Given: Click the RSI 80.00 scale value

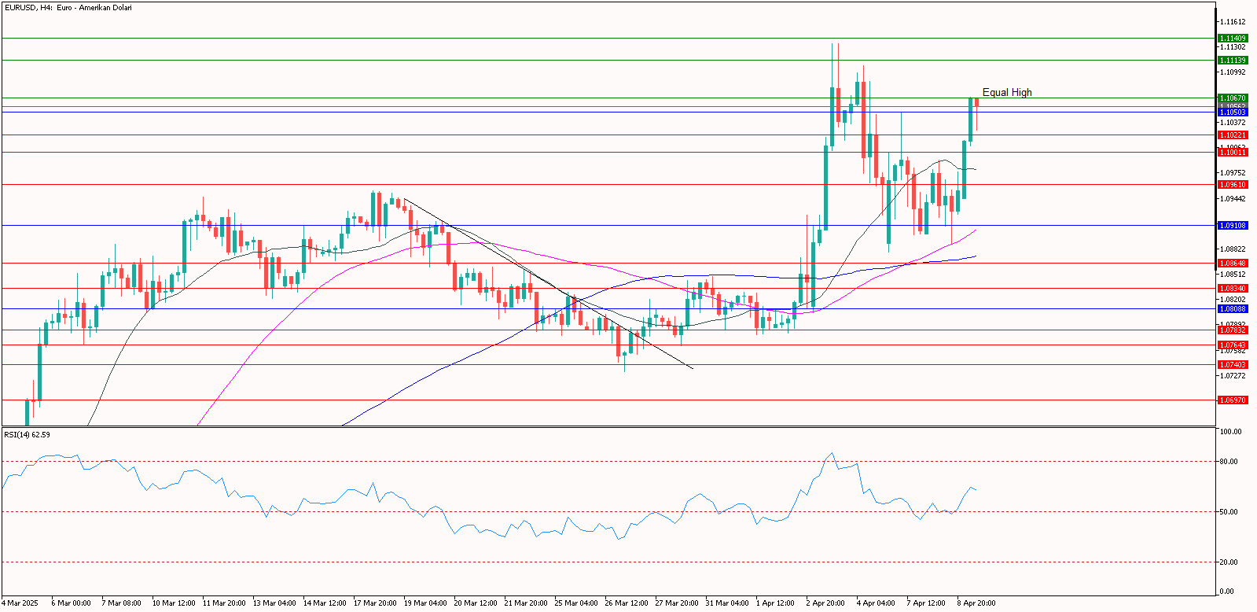Looking at the screenshot, I should click(1229, 462).
